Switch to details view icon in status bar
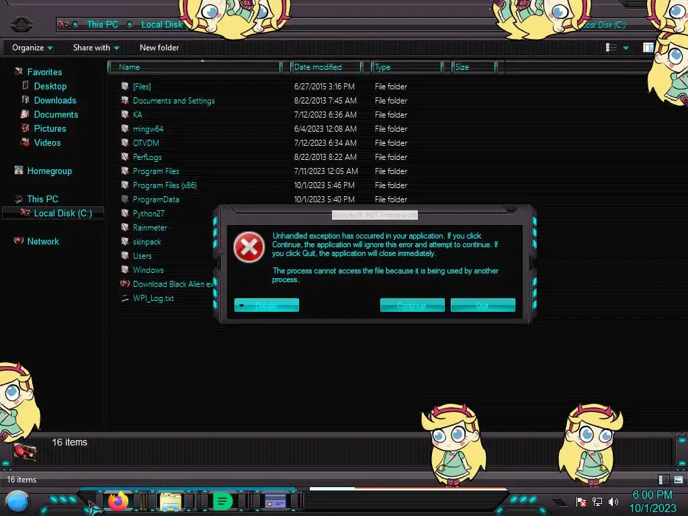This screenshot has height=516, width=688. point(663,480)
